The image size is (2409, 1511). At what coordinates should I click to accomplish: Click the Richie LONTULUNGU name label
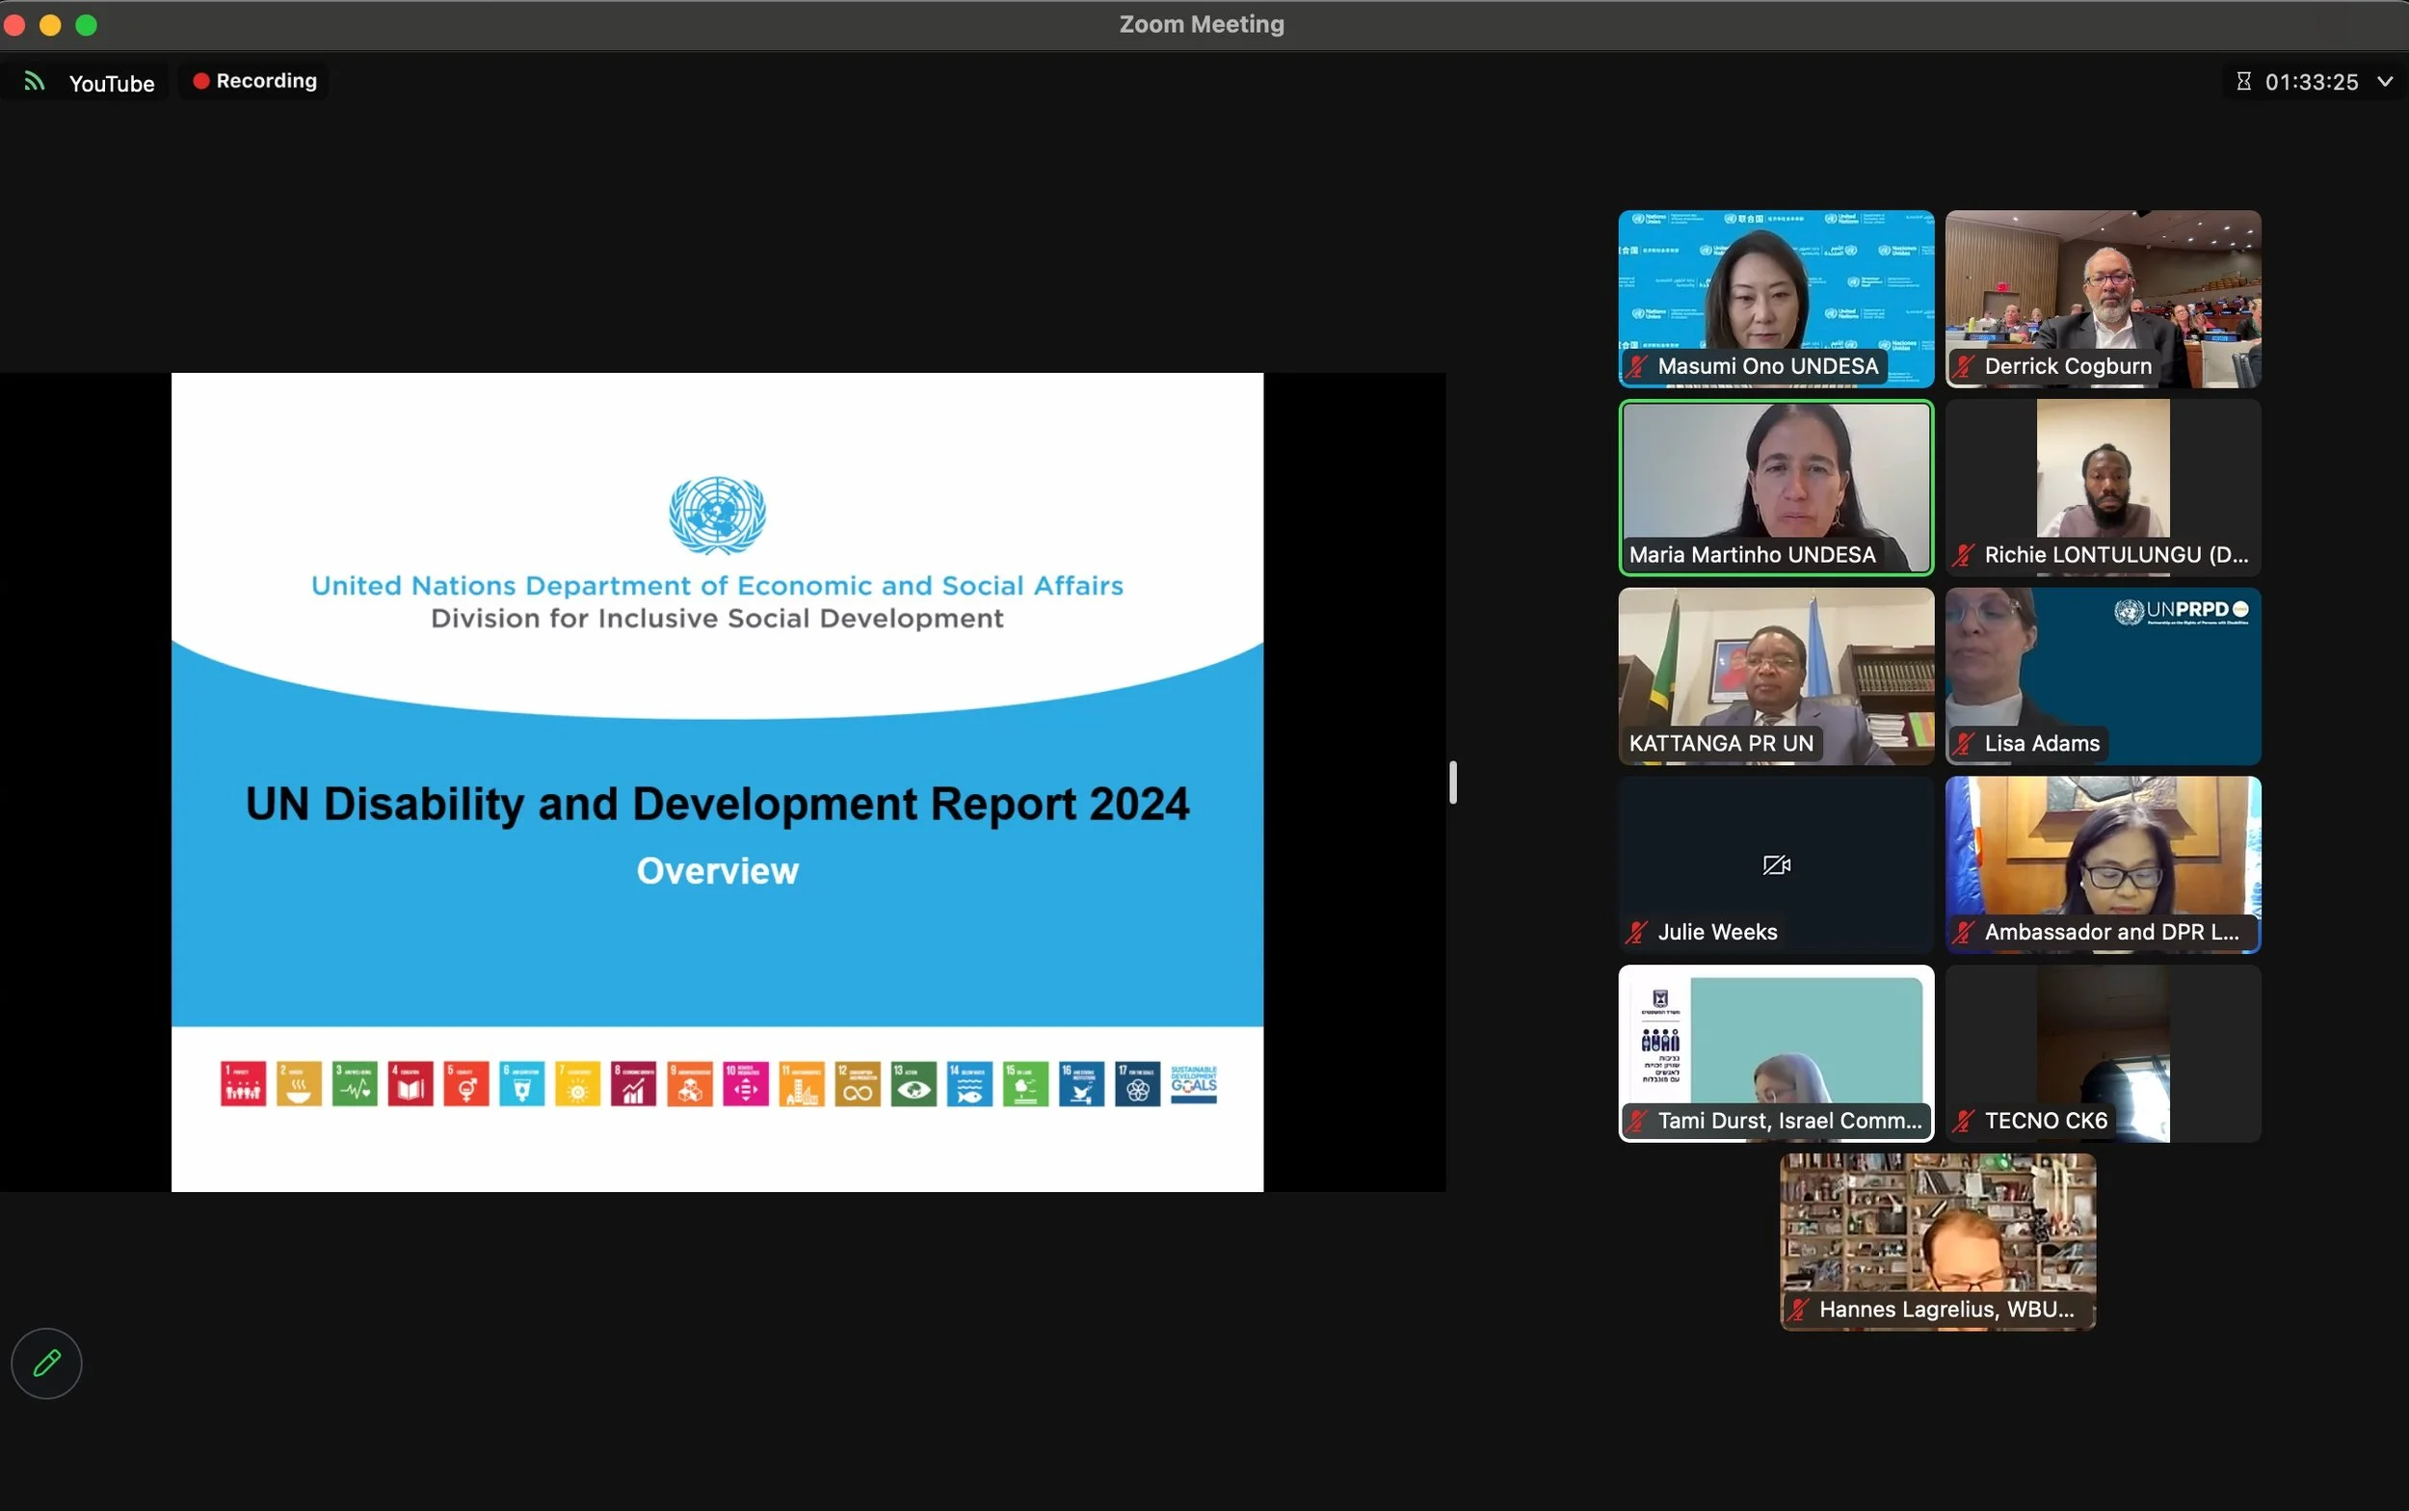2115,556
